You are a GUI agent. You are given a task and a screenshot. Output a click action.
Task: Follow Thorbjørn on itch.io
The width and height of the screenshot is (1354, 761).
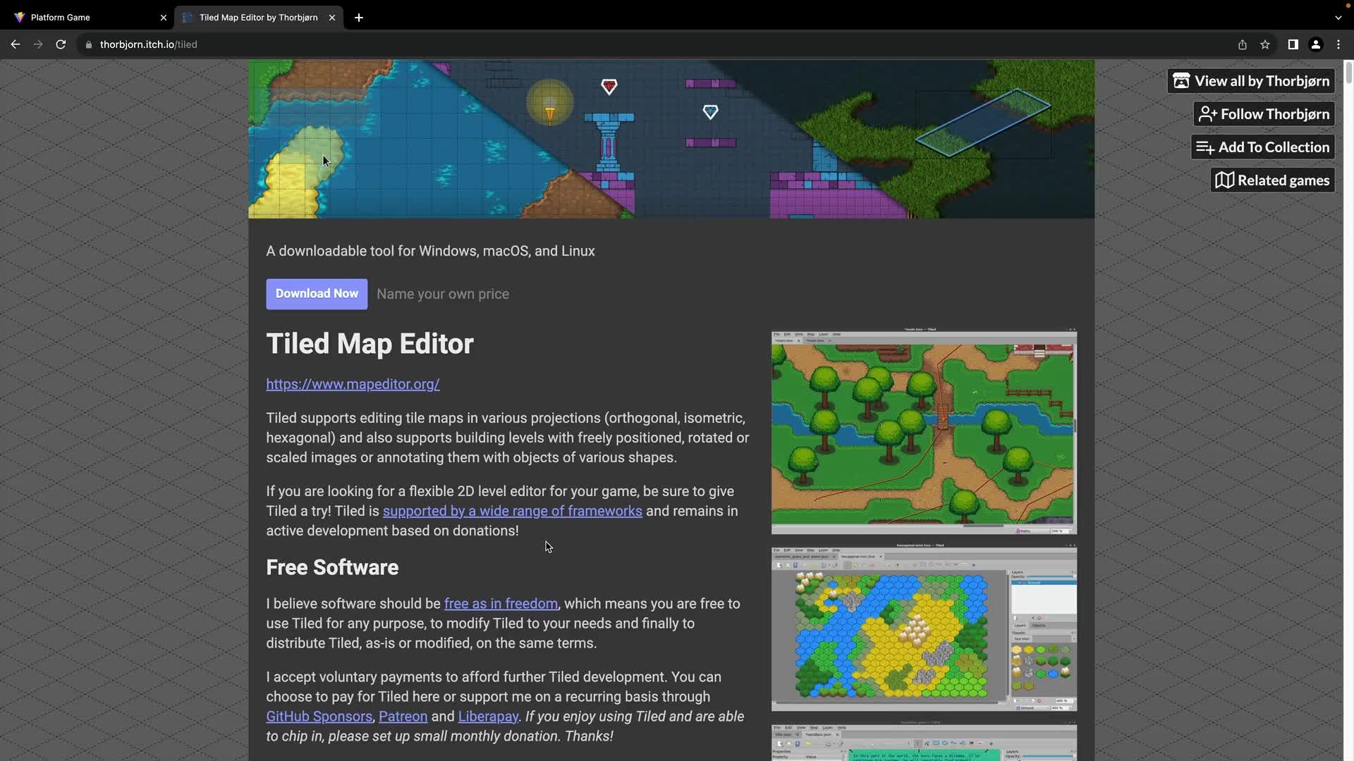click(1264, 114)
